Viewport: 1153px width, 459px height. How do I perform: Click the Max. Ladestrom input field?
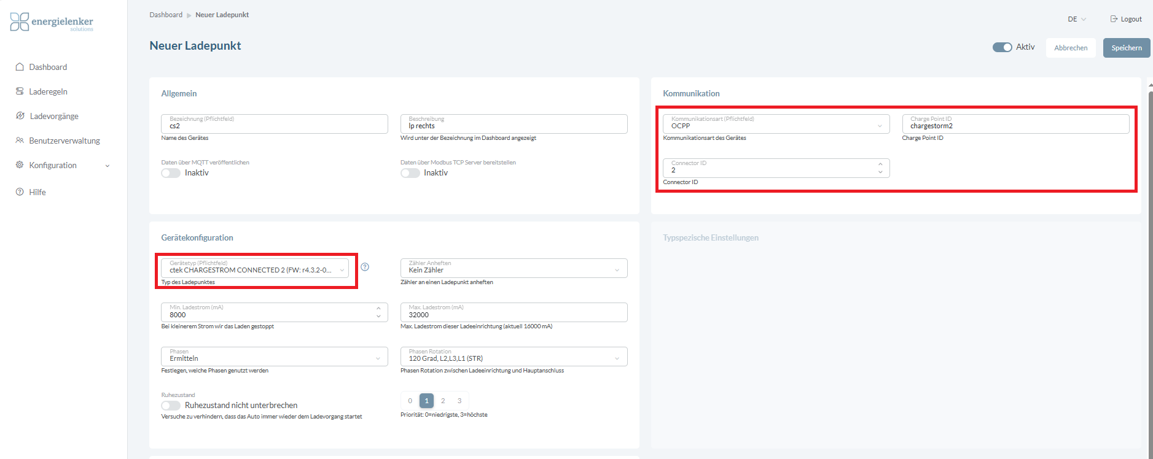click(514, 312)
